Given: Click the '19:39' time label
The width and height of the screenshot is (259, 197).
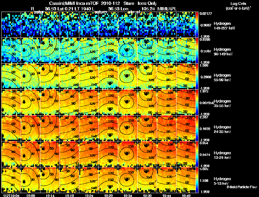Looking at the screenshot, I should point(147,195).
